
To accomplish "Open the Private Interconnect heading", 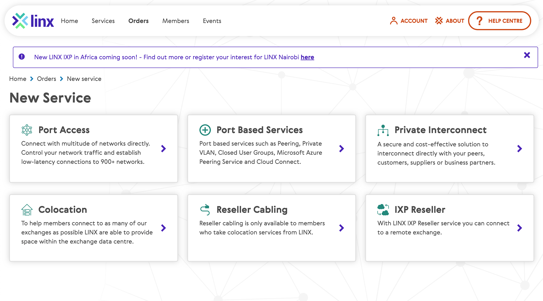I will (x=440, y=130).
